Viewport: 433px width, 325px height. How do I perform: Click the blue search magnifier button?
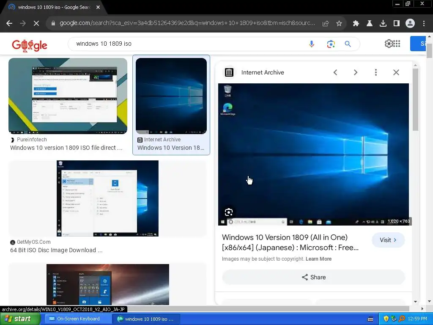pos(348,44)
